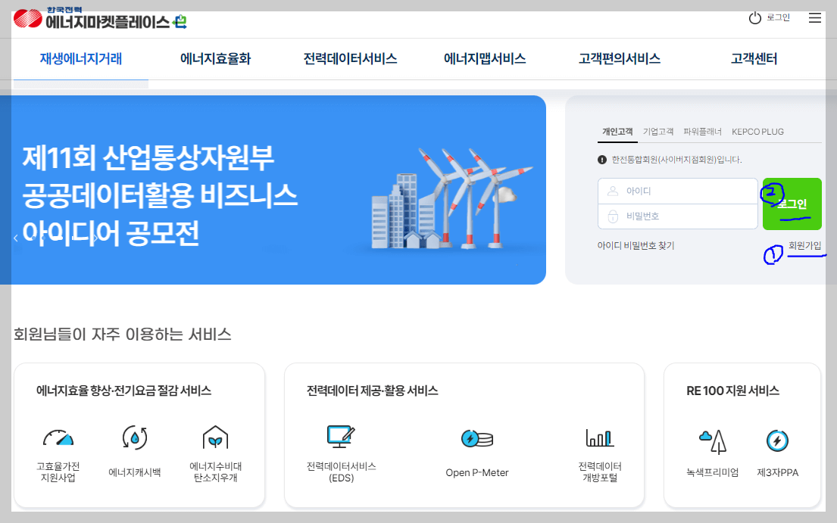Click inside the 아이디 input field
This screenshot has height=523, width=837.
pos(678,191)
